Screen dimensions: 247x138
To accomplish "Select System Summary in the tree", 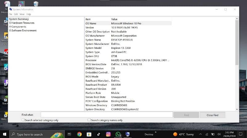I will [19, 19].
